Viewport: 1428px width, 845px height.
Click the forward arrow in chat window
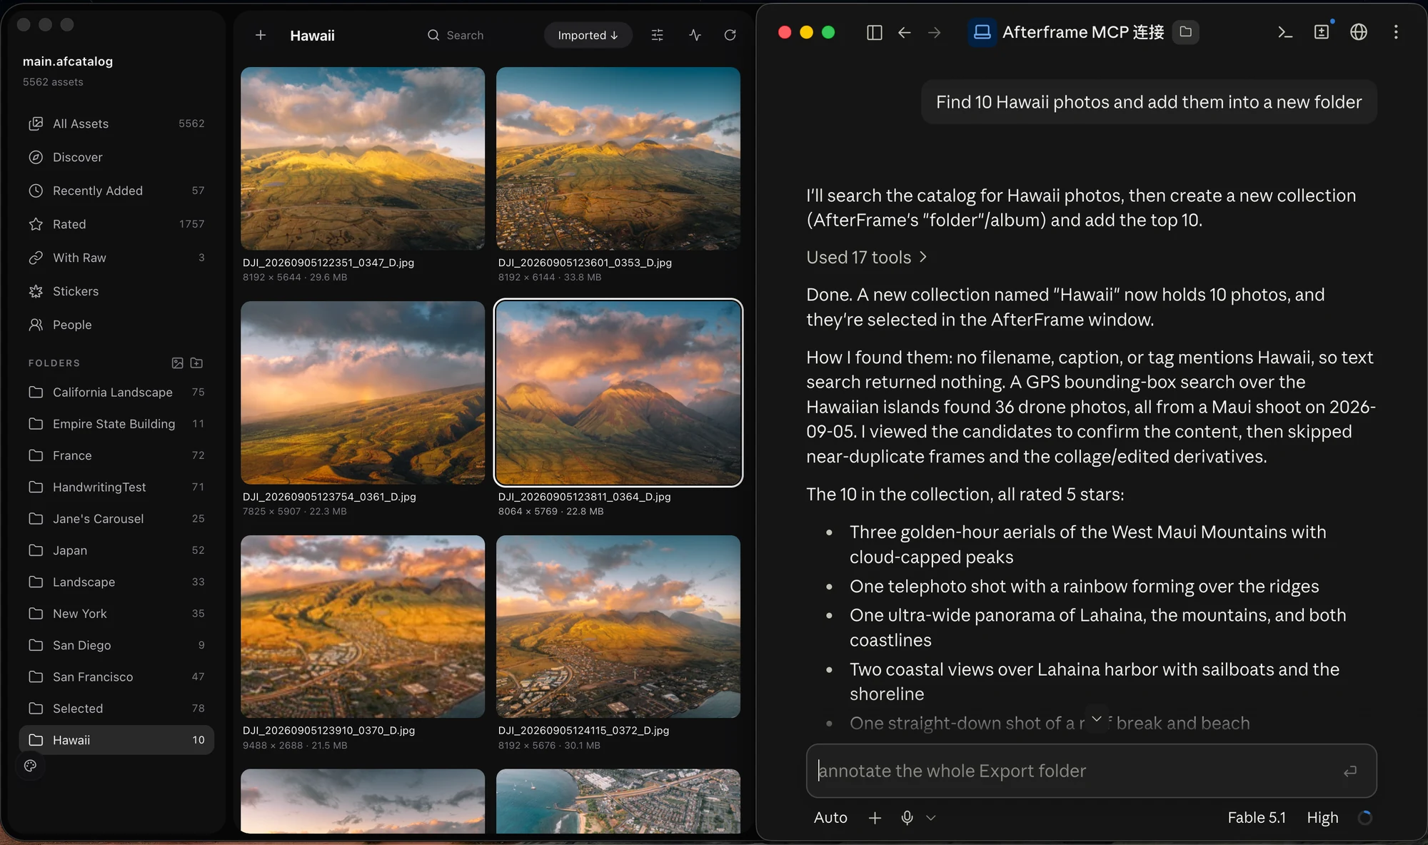(x=934, y=32)
